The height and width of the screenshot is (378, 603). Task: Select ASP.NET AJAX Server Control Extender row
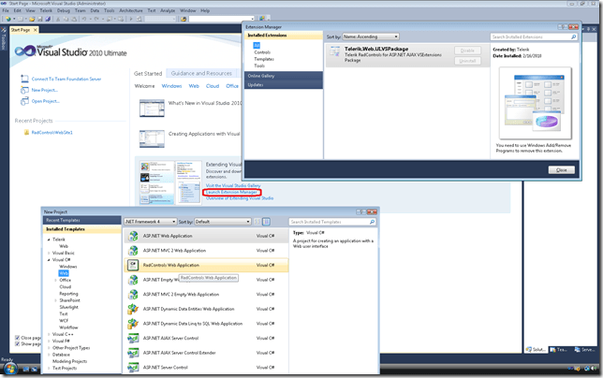206,353
